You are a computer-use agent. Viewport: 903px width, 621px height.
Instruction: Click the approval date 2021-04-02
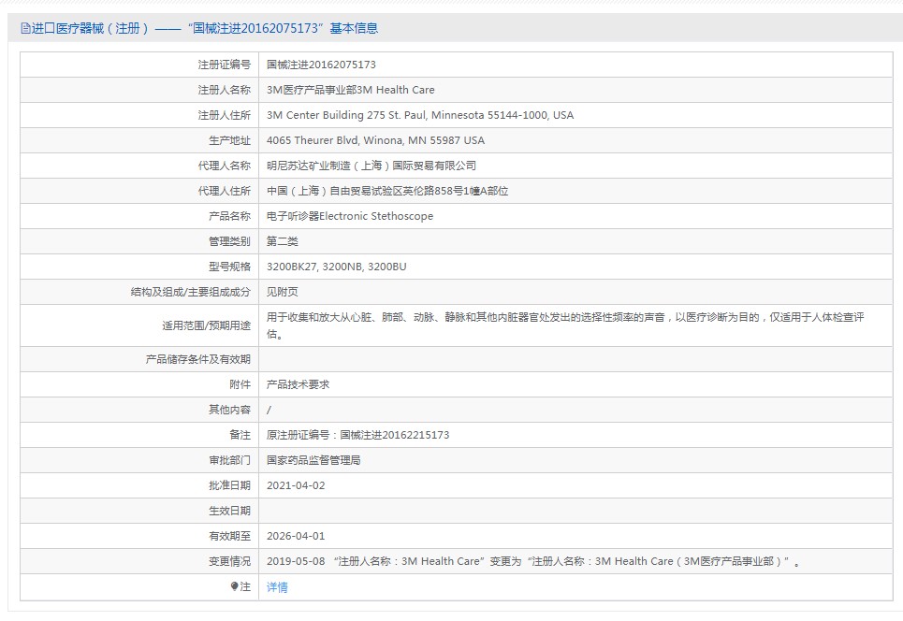click(296, 485)
